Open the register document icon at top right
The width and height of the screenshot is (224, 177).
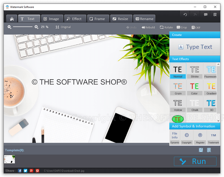pyautogui.click(x=215, y=14)
